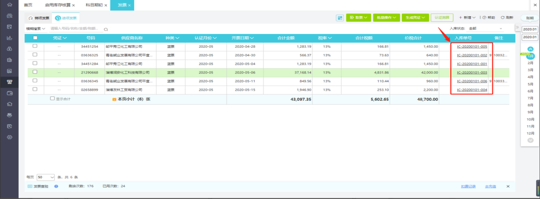Switch to the 科目期初 tab
This screenshot has width=540, height=199.
click(x=94, y=5)
